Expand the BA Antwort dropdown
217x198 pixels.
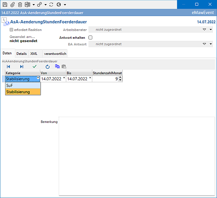(211, 44)
